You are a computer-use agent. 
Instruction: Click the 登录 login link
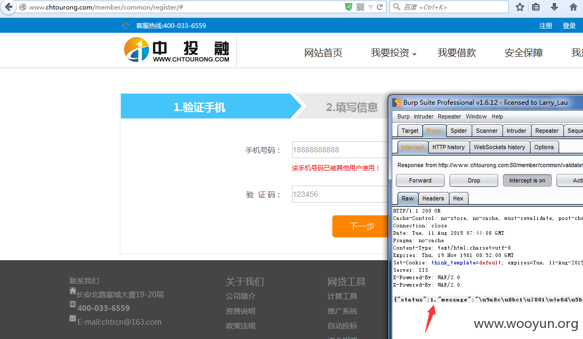tap(569, 25)
